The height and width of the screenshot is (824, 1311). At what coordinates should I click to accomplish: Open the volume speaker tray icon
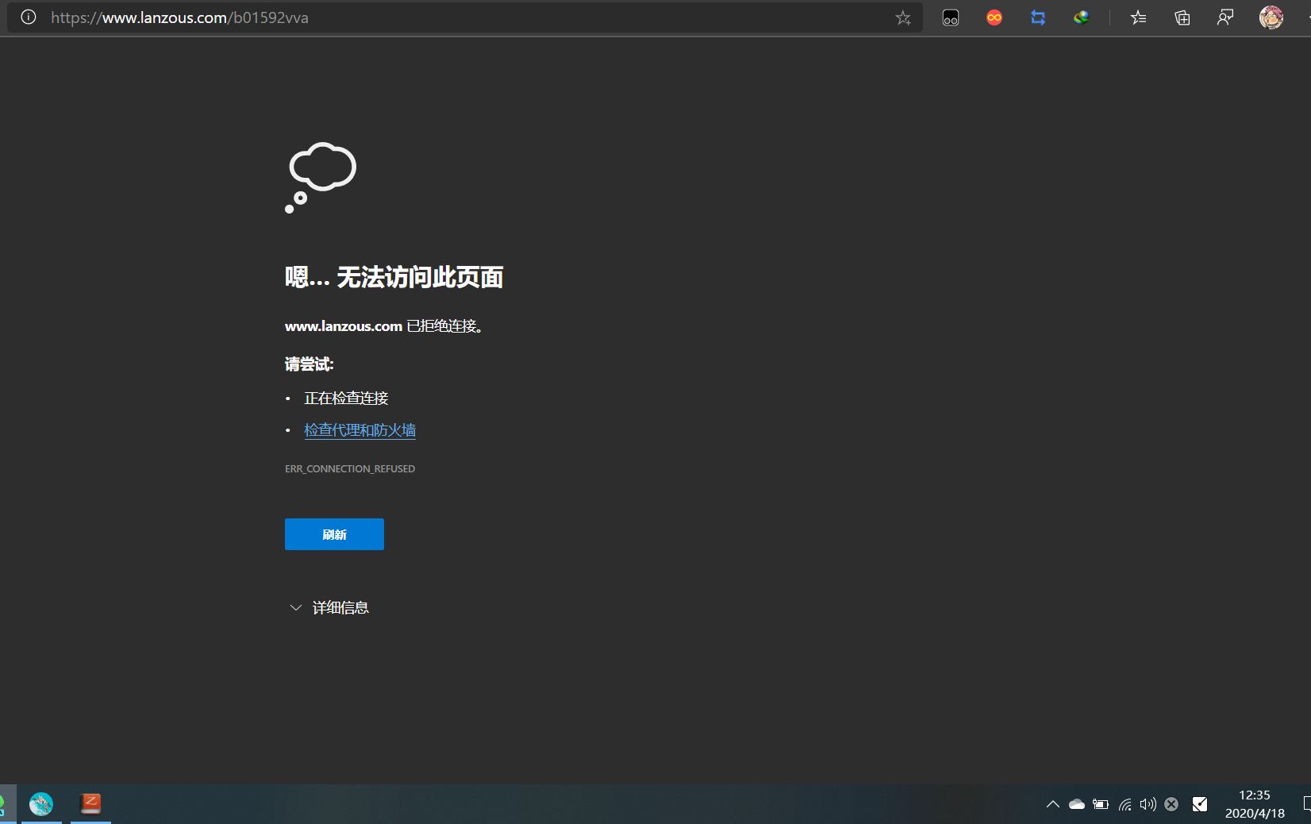click(x=1148, y=804)
